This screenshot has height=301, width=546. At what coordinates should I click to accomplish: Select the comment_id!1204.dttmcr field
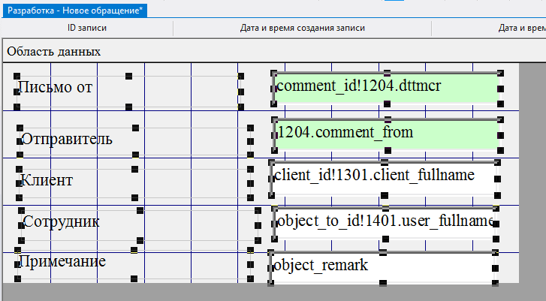coord(386,88)
